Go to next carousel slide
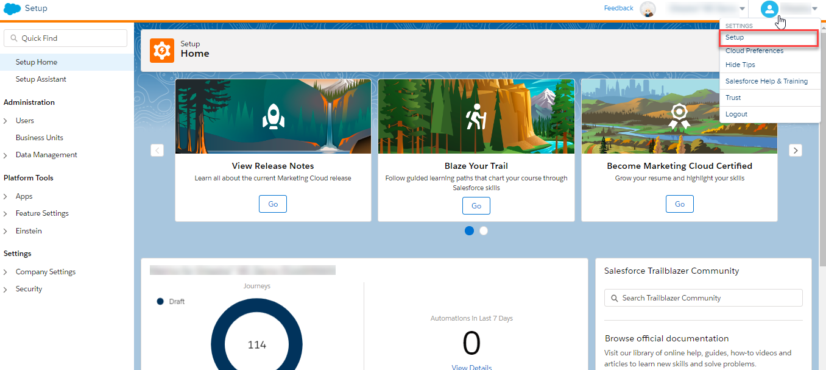Viewport: 826px width, 370px height. coord(796,150)
